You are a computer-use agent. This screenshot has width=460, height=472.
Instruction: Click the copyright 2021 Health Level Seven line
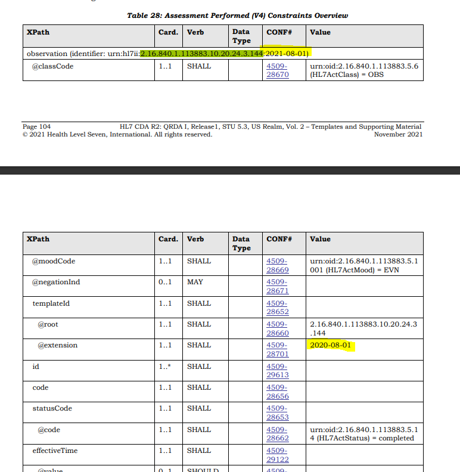(117, 134)
